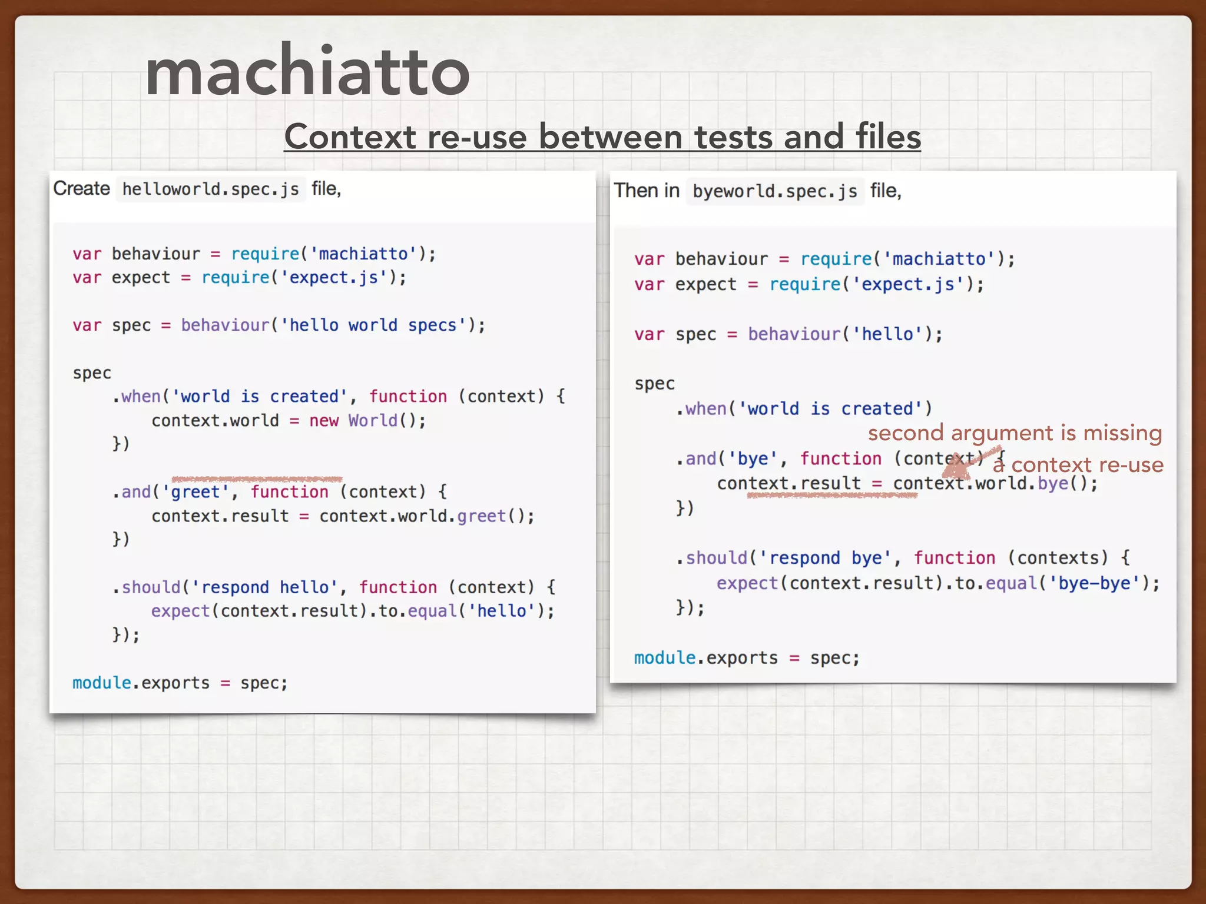Screen dimensions: 1206x904
Task: Click '(contexts)' parameter in right code
Action: click(x=1058, y=558)
